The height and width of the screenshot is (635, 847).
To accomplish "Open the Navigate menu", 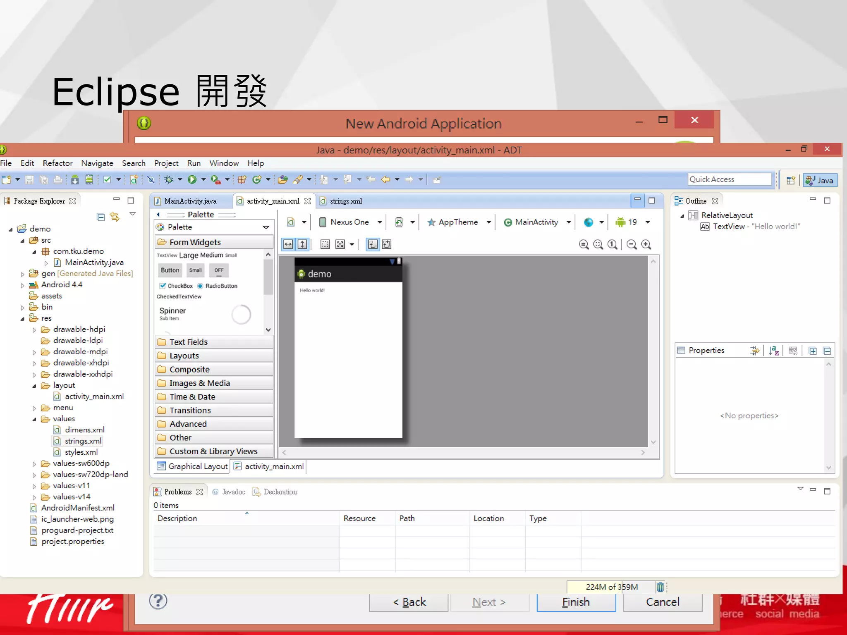I will [97, 163].
